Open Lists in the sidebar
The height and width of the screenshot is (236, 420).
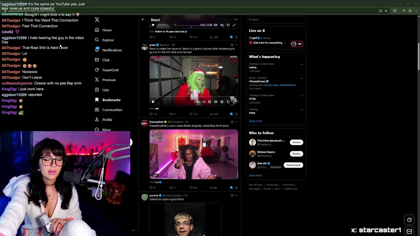[x=102, y=90]
